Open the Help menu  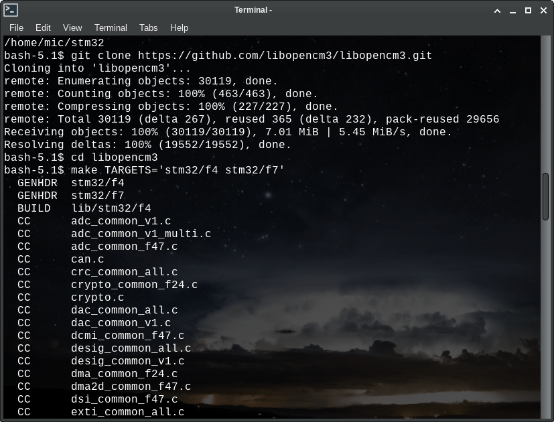179,27
